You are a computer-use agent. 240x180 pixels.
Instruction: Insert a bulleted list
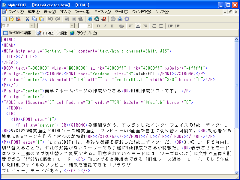point(161,26)
